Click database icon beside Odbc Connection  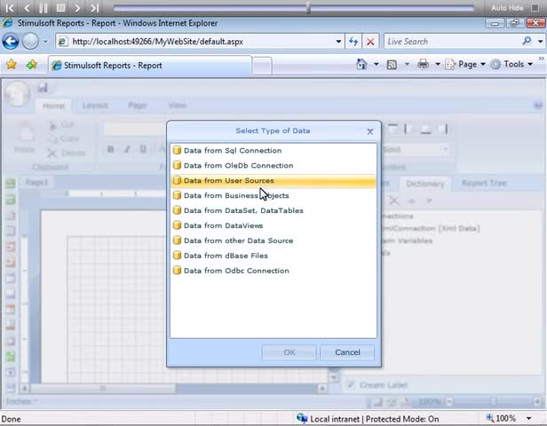[x=178, y=270]
